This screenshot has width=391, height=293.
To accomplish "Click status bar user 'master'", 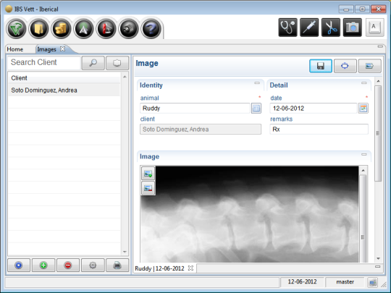I will click(x=345, y=282).
